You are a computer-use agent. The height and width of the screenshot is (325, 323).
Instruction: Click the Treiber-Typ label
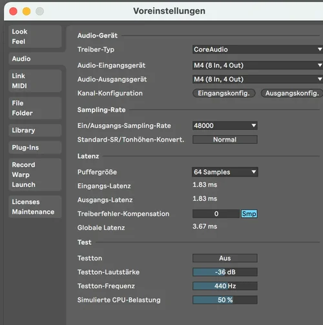96,50
